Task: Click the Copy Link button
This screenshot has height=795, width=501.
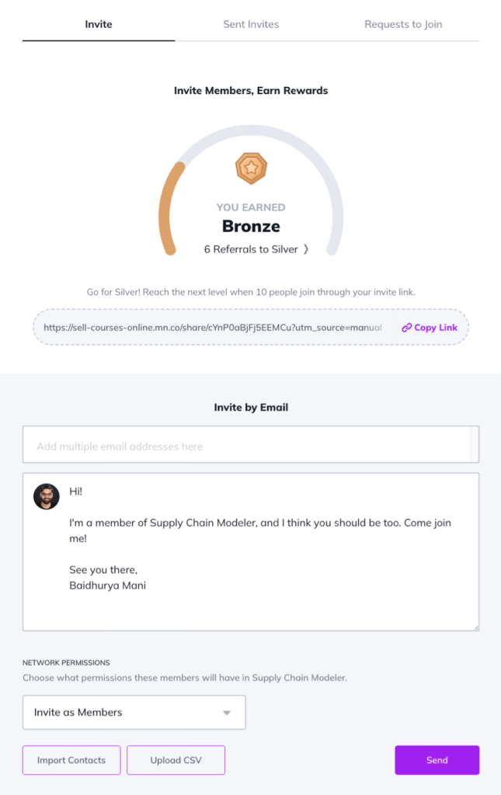Action: 430,328
